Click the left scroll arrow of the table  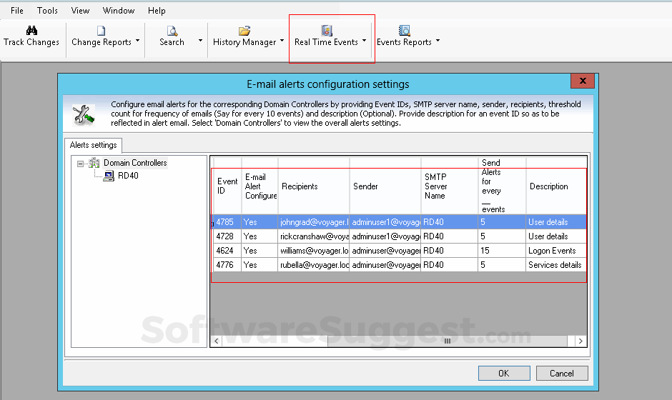coord(216,341)
